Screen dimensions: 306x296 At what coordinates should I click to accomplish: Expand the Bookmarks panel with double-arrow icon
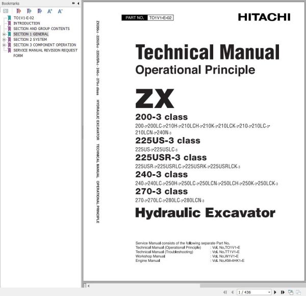[x=73, y=4]
